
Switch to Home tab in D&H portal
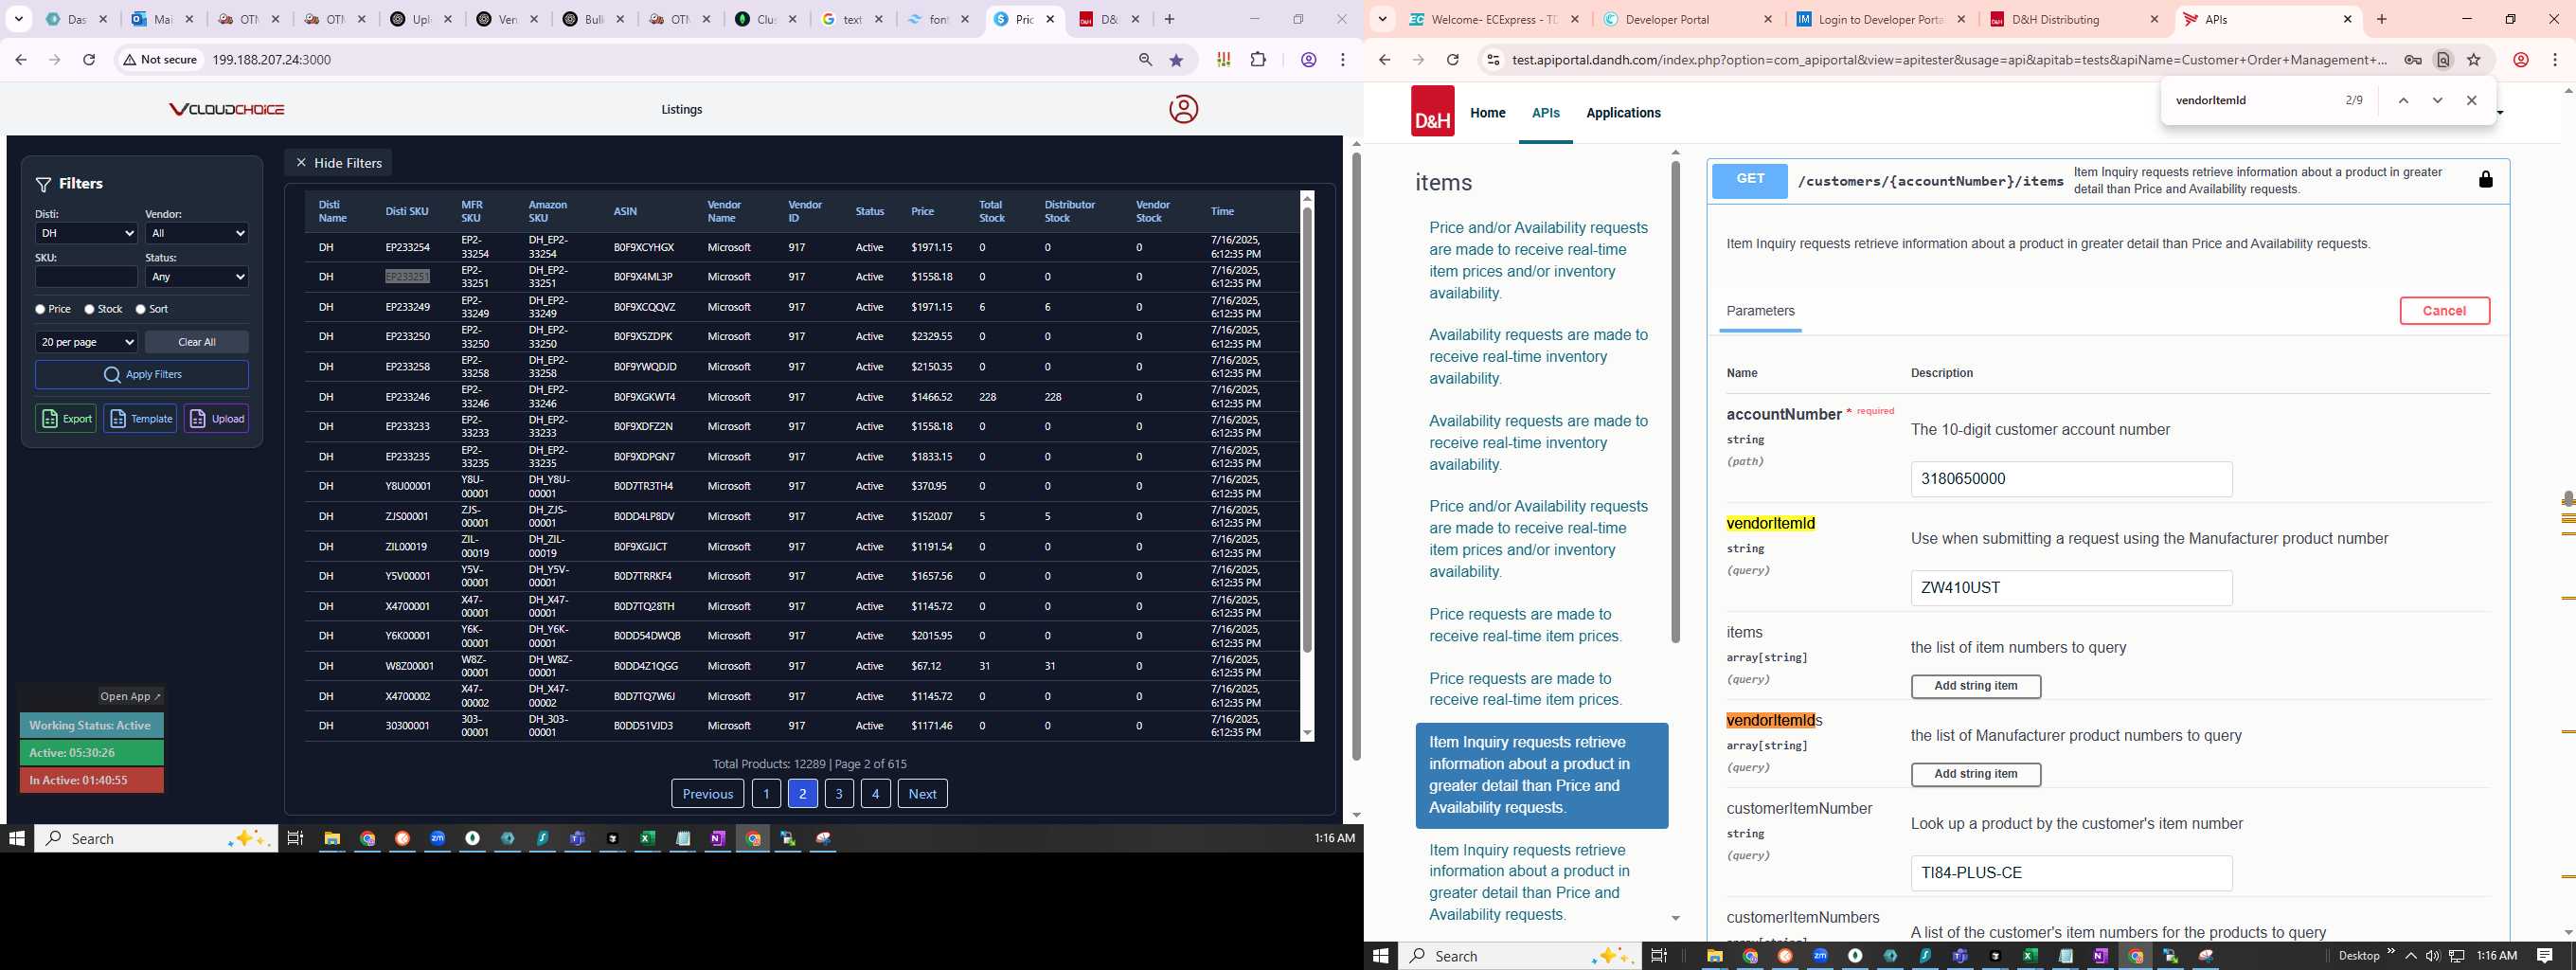1487,113
